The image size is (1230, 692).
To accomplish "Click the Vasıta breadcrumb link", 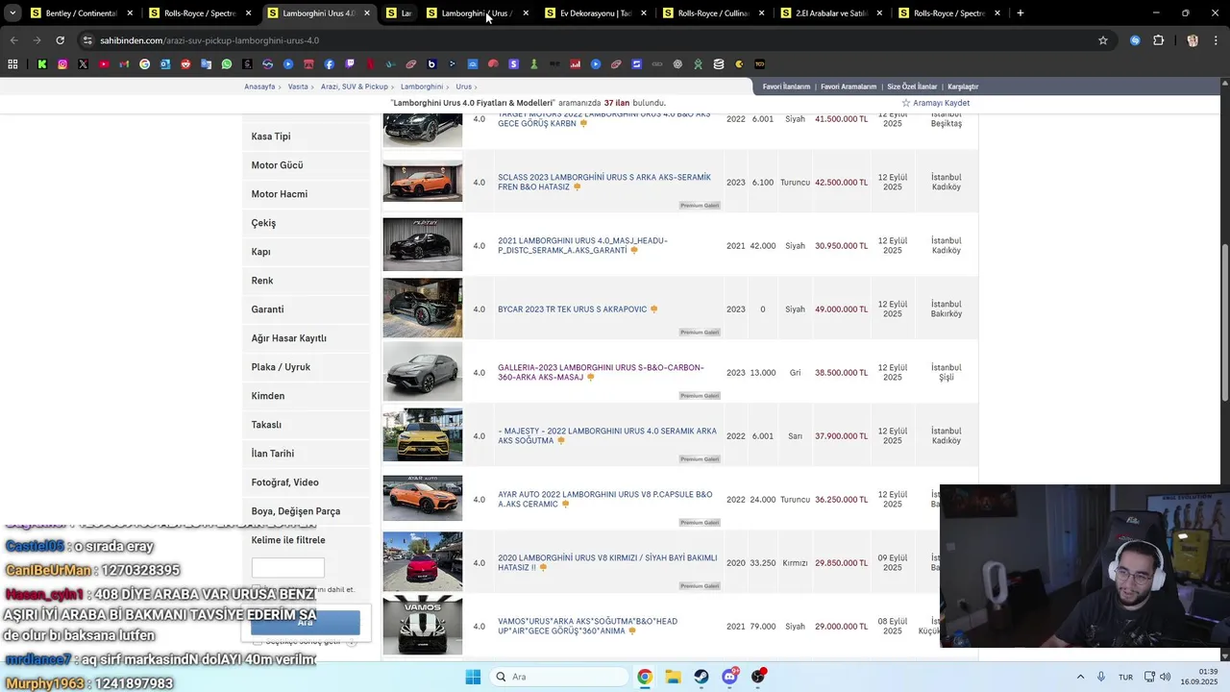I will tap(298, 86).
